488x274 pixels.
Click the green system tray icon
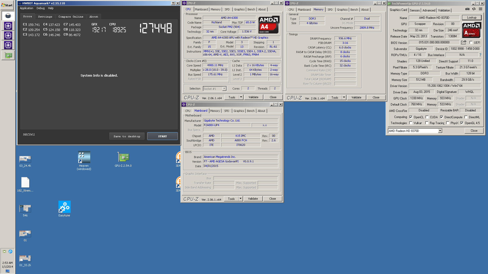pyautogui.click(x=4, y=251)
